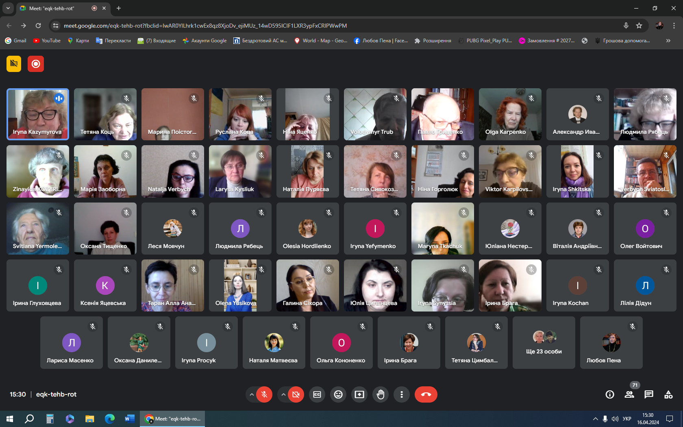Expand video settings chevron beside camera
Screen dimensions: 683x427
[x=283, y=394]
